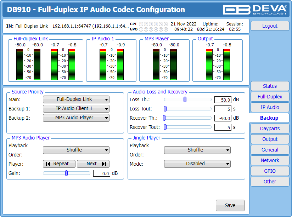
Task: Click GPO indicator number 6
Action: point(166,29)
